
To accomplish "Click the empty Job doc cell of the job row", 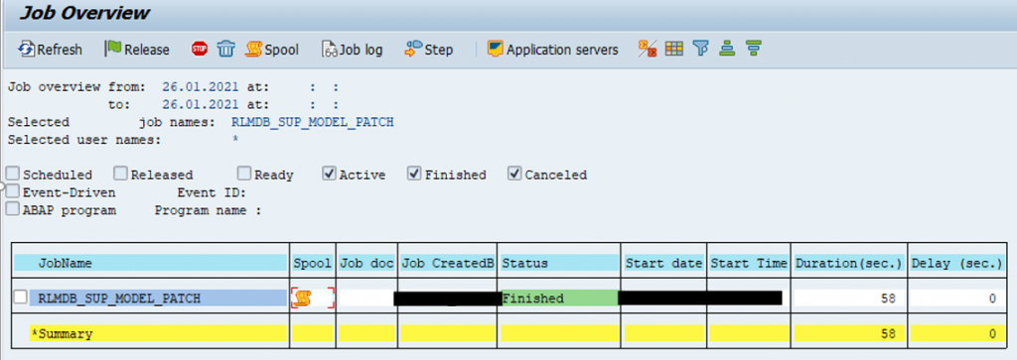I will tap(366, 298).
